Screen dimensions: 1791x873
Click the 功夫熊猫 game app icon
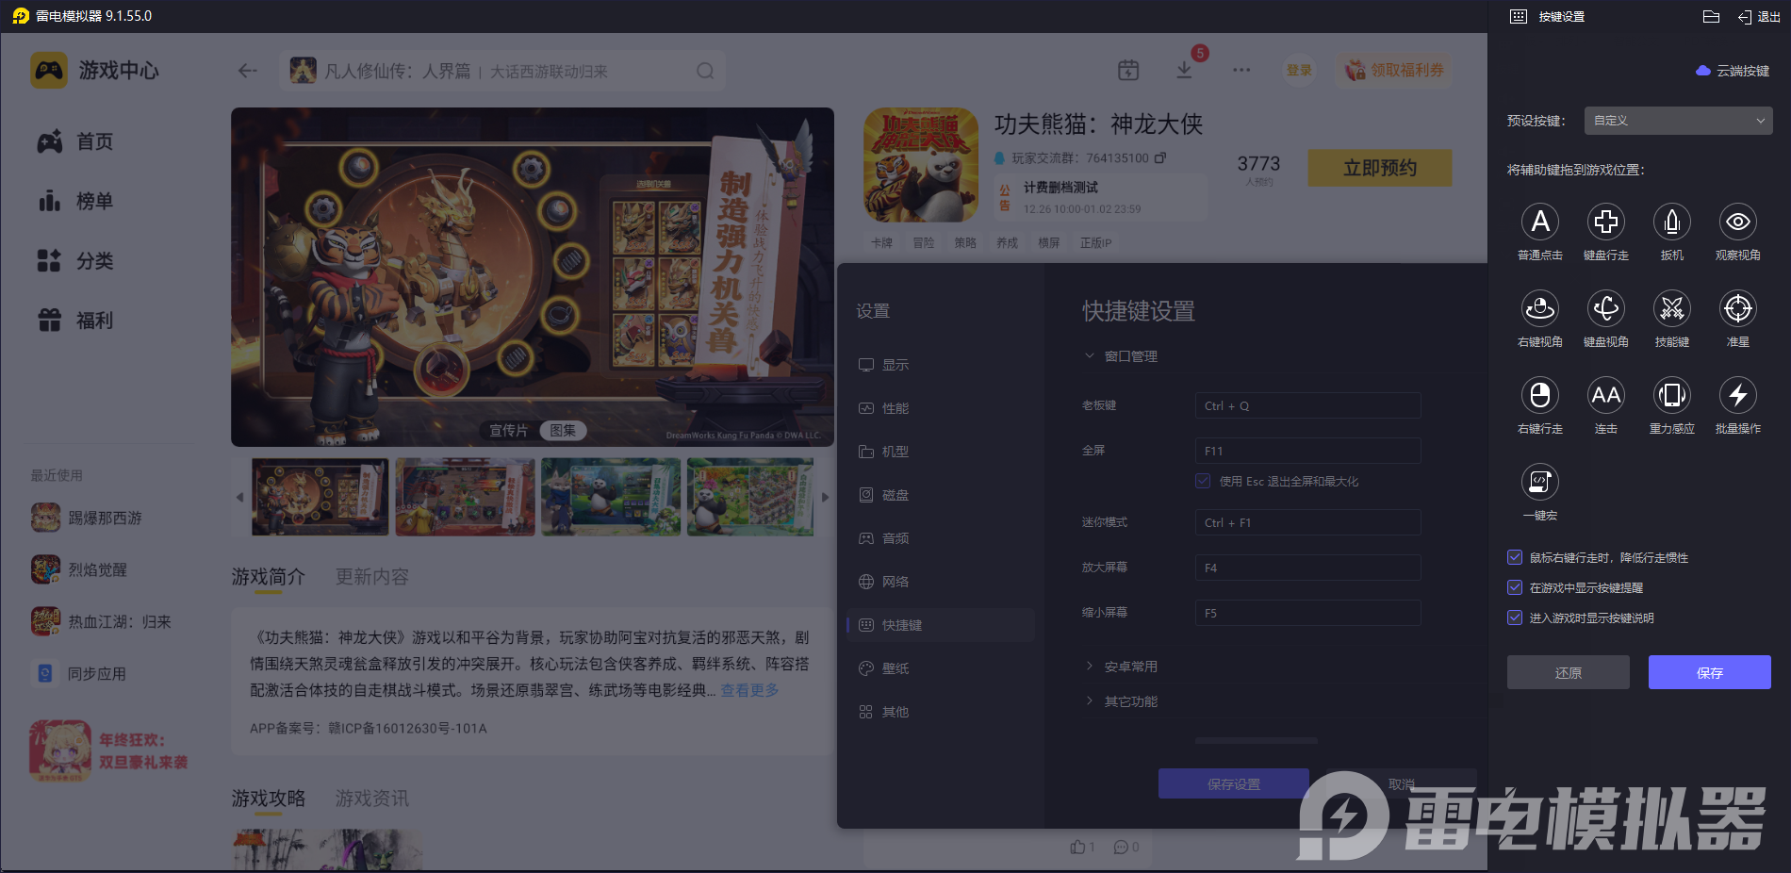pos(922,165)
